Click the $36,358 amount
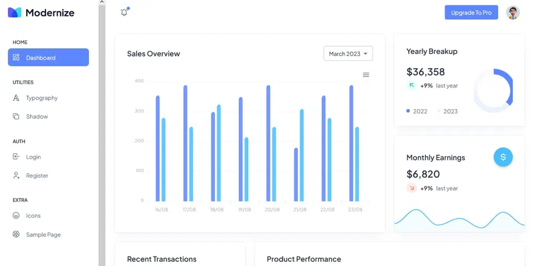 coord(425,72)
